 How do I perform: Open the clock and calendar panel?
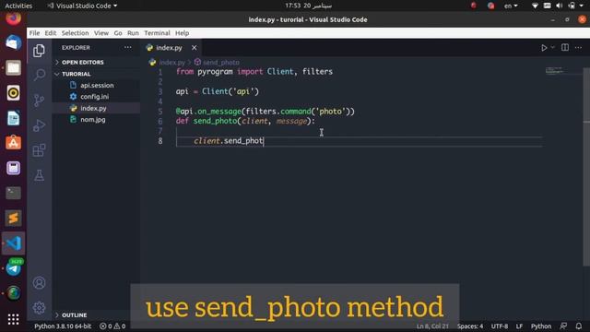(x=308, y=6)
